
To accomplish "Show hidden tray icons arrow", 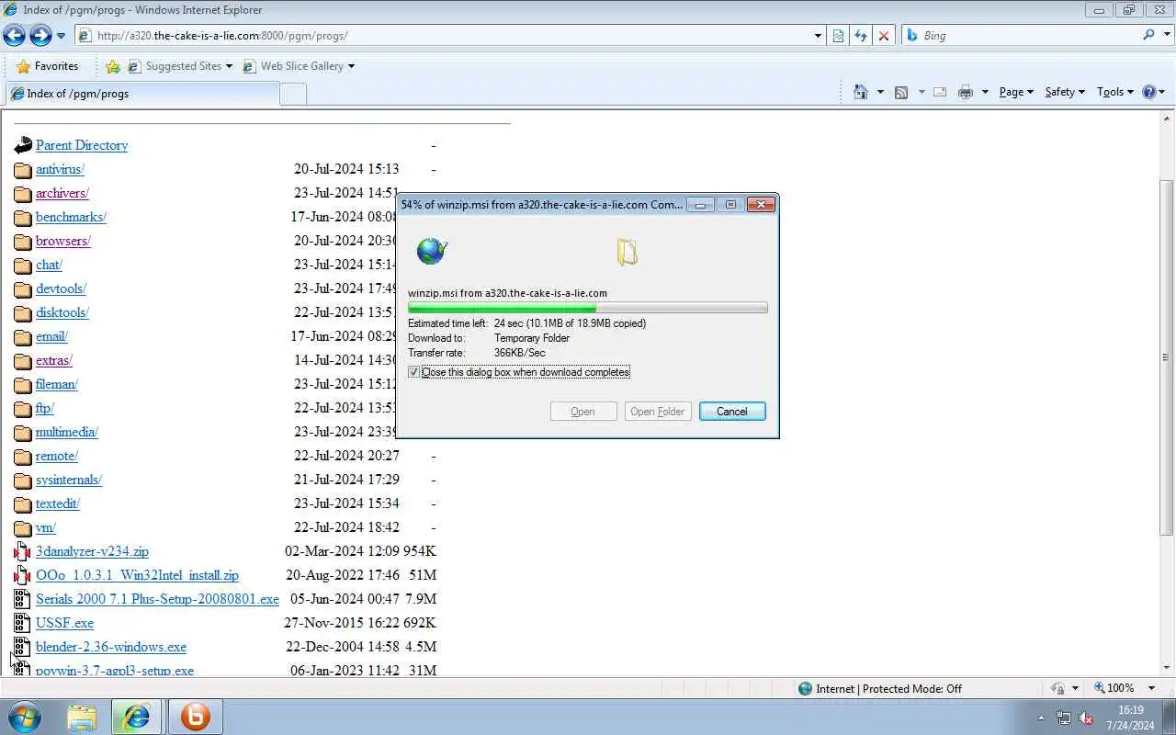I will (x=1041, y=718).
